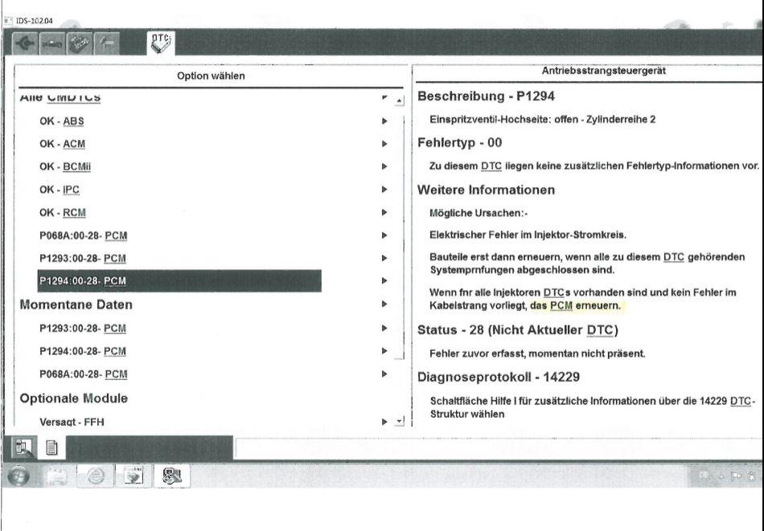
Task: Expand the Momentane Daten section arrow
Action: 385,305
